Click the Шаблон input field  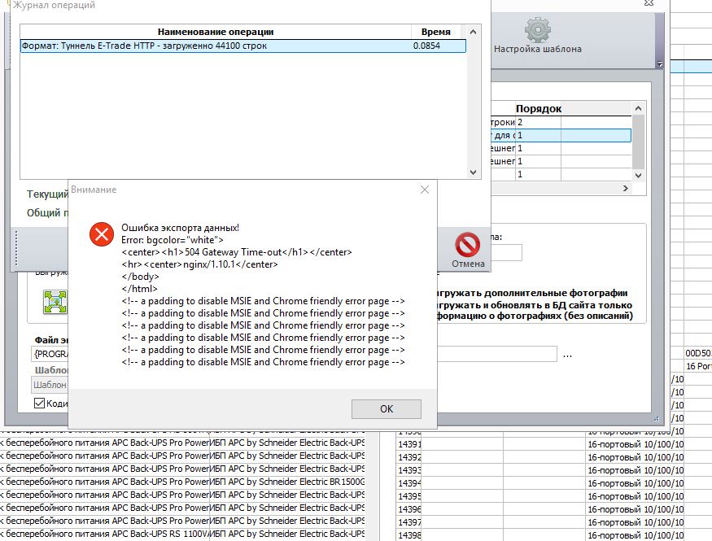50,385
